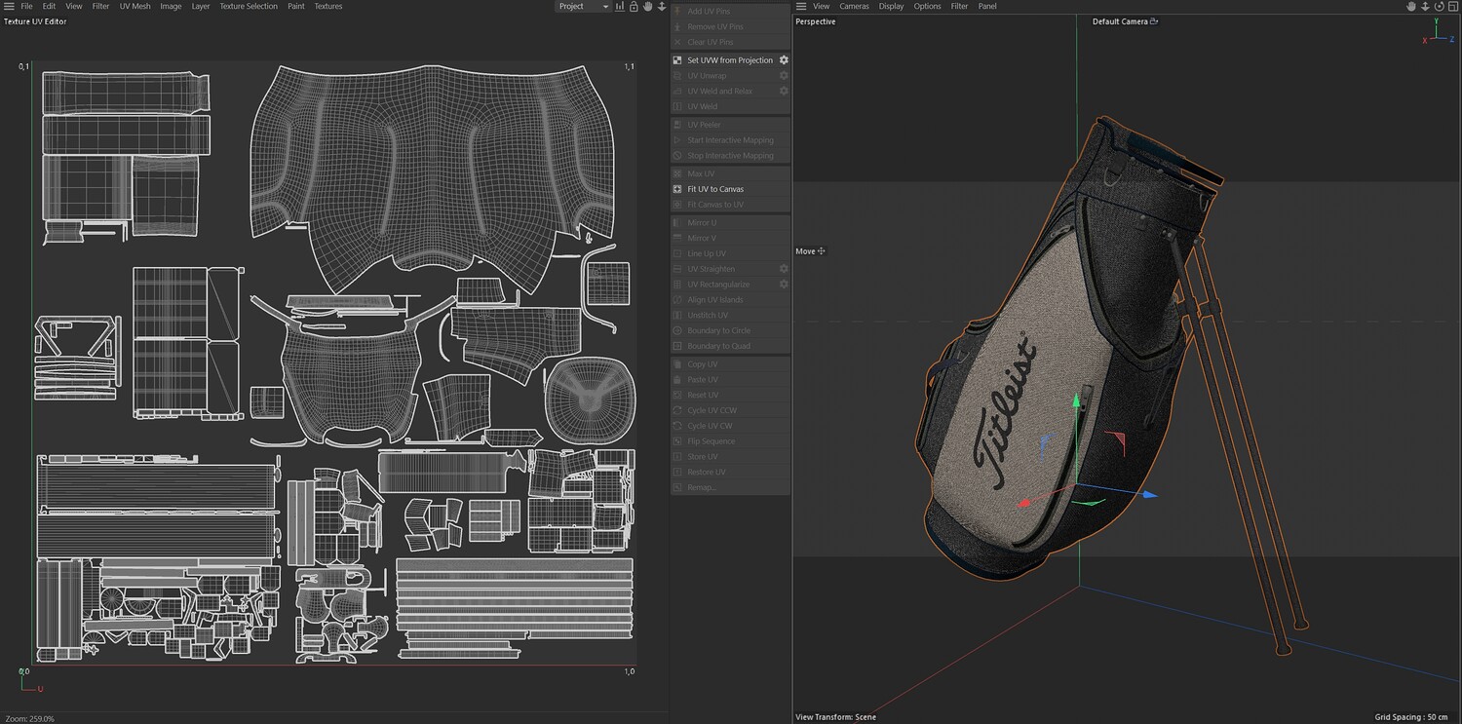Open the UV Mesh menu
Screen dimensions: 1462x724
coord(135,6)
